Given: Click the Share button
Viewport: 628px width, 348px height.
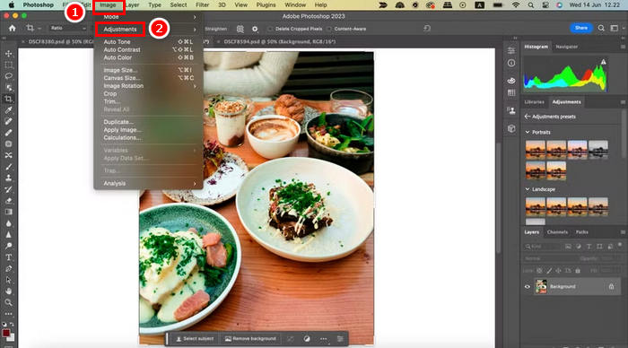Looking at the screenshot, I should point(581,28).
